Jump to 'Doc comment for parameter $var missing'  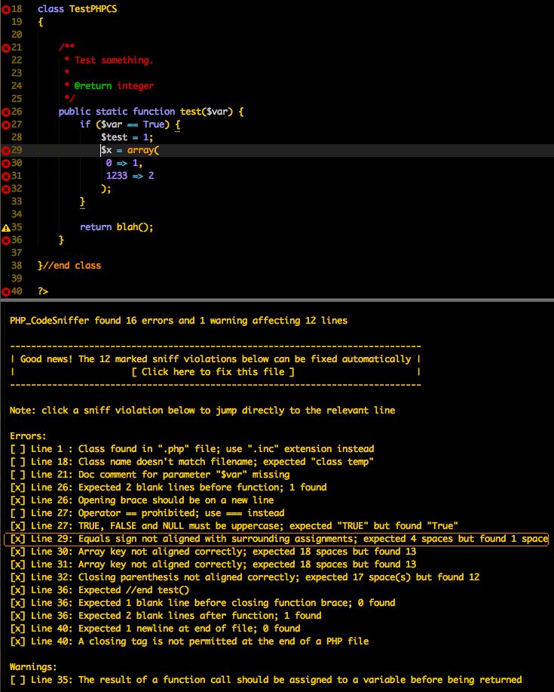150,475
